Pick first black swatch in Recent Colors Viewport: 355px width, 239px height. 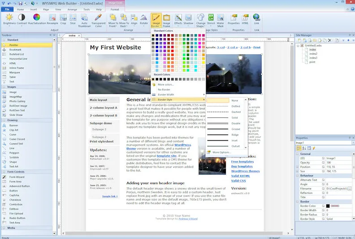153,79
